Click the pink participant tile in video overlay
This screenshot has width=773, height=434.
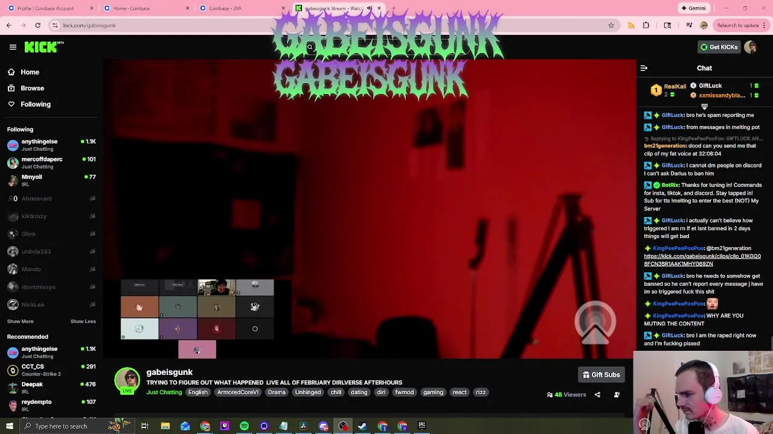point(197,350)
